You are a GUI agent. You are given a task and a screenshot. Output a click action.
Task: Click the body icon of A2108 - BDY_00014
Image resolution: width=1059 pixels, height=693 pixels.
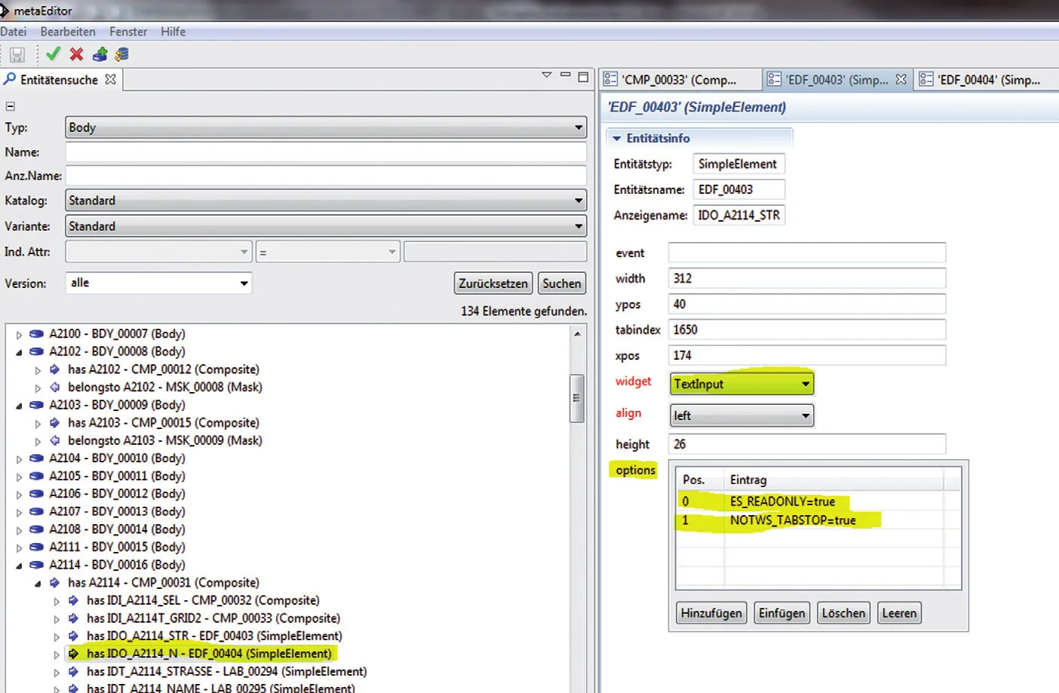[x=36, y=529]
